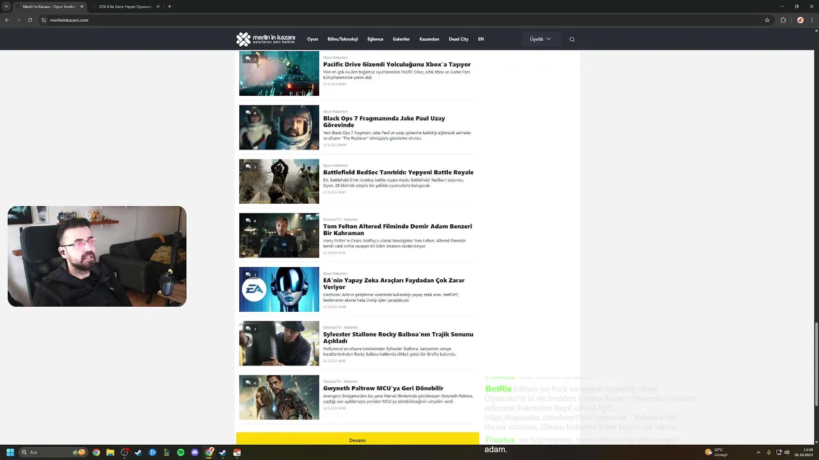Viewport: 819px width, 460px height.
Task: Open the browser extensions puzzle icon
Action: (783, 20)
